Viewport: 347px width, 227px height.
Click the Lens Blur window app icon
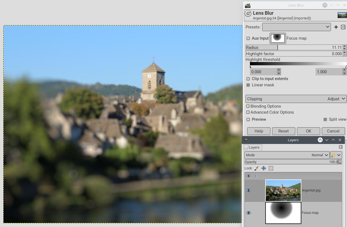click(248, 5)
